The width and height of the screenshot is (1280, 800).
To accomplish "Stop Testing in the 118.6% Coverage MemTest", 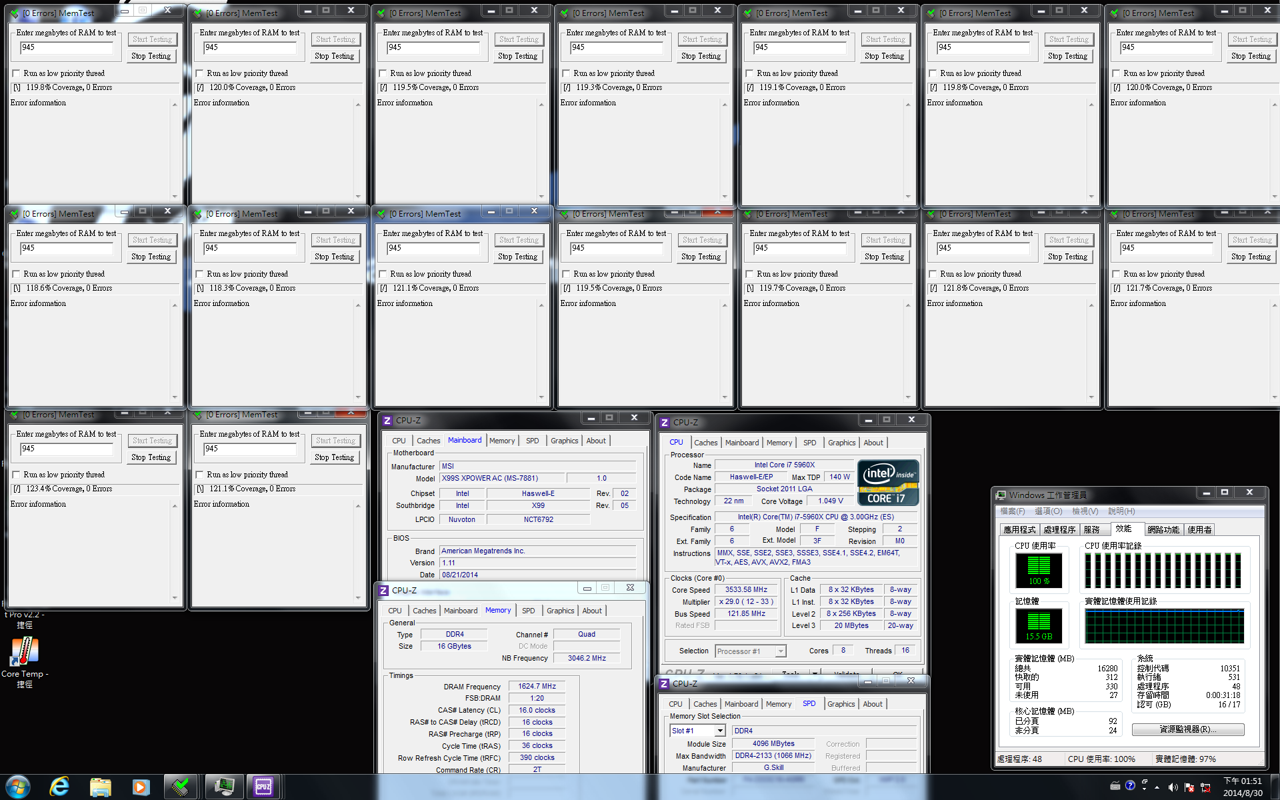I will click(x=151, y=257).
